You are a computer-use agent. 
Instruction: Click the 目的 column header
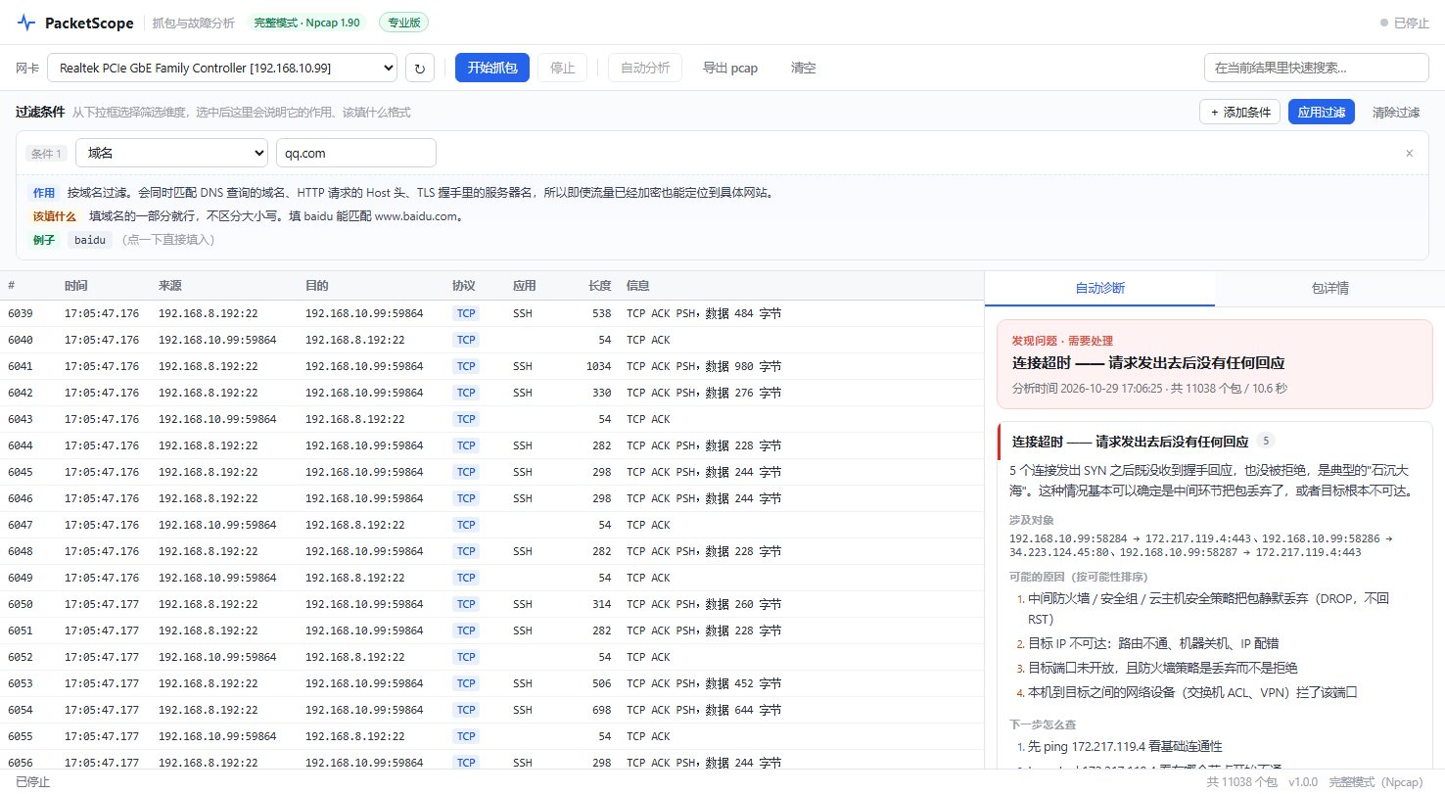pos(317,286)
